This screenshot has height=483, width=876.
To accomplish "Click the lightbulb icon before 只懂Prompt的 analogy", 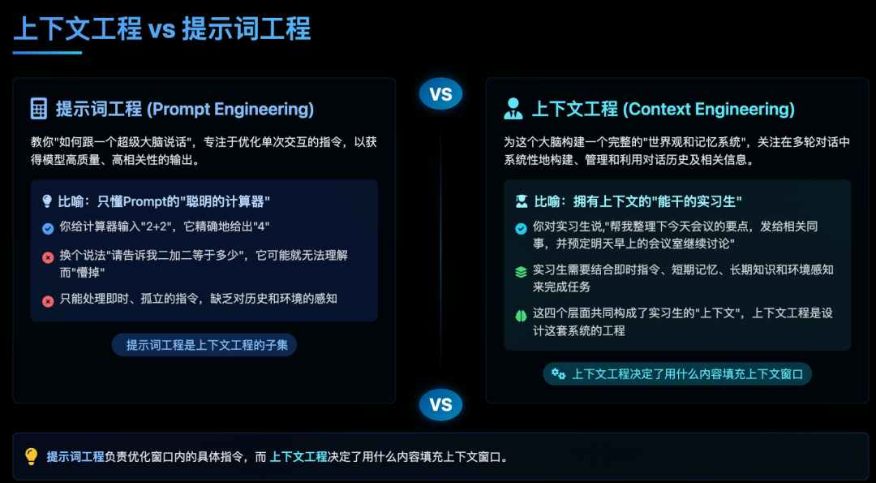I will 47,201.
